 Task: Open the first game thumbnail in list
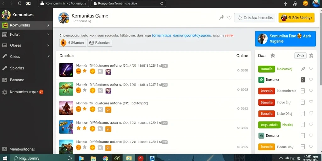point(66,70)
